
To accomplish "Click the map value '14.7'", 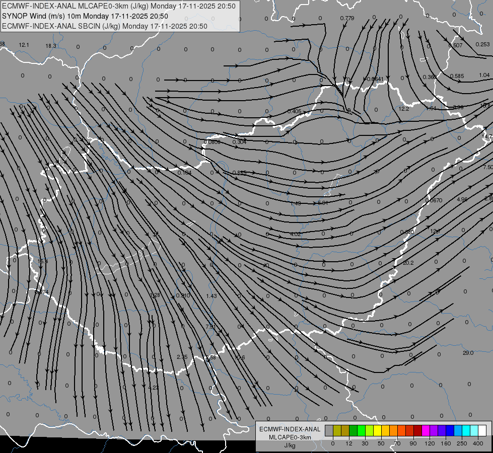I will click(487, 136).
